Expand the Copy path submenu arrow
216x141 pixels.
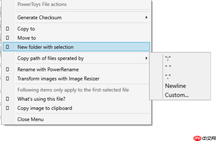(x=147, y=58)
